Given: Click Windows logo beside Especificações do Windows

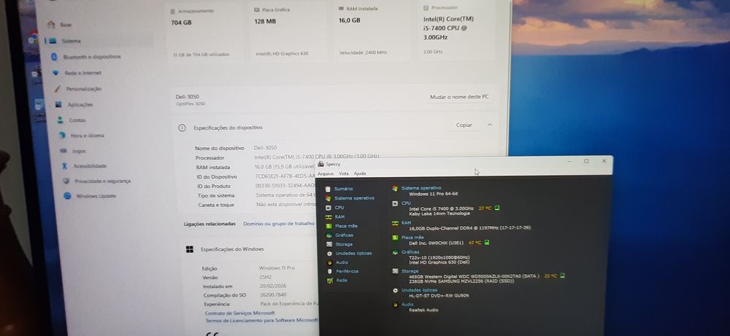Looking at the screenshot, I should pyautogui.click(x=190, y=249).
